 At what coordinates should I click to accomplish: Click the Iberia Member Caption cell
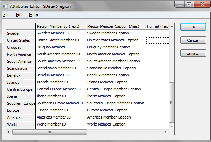tap(116, 96)
